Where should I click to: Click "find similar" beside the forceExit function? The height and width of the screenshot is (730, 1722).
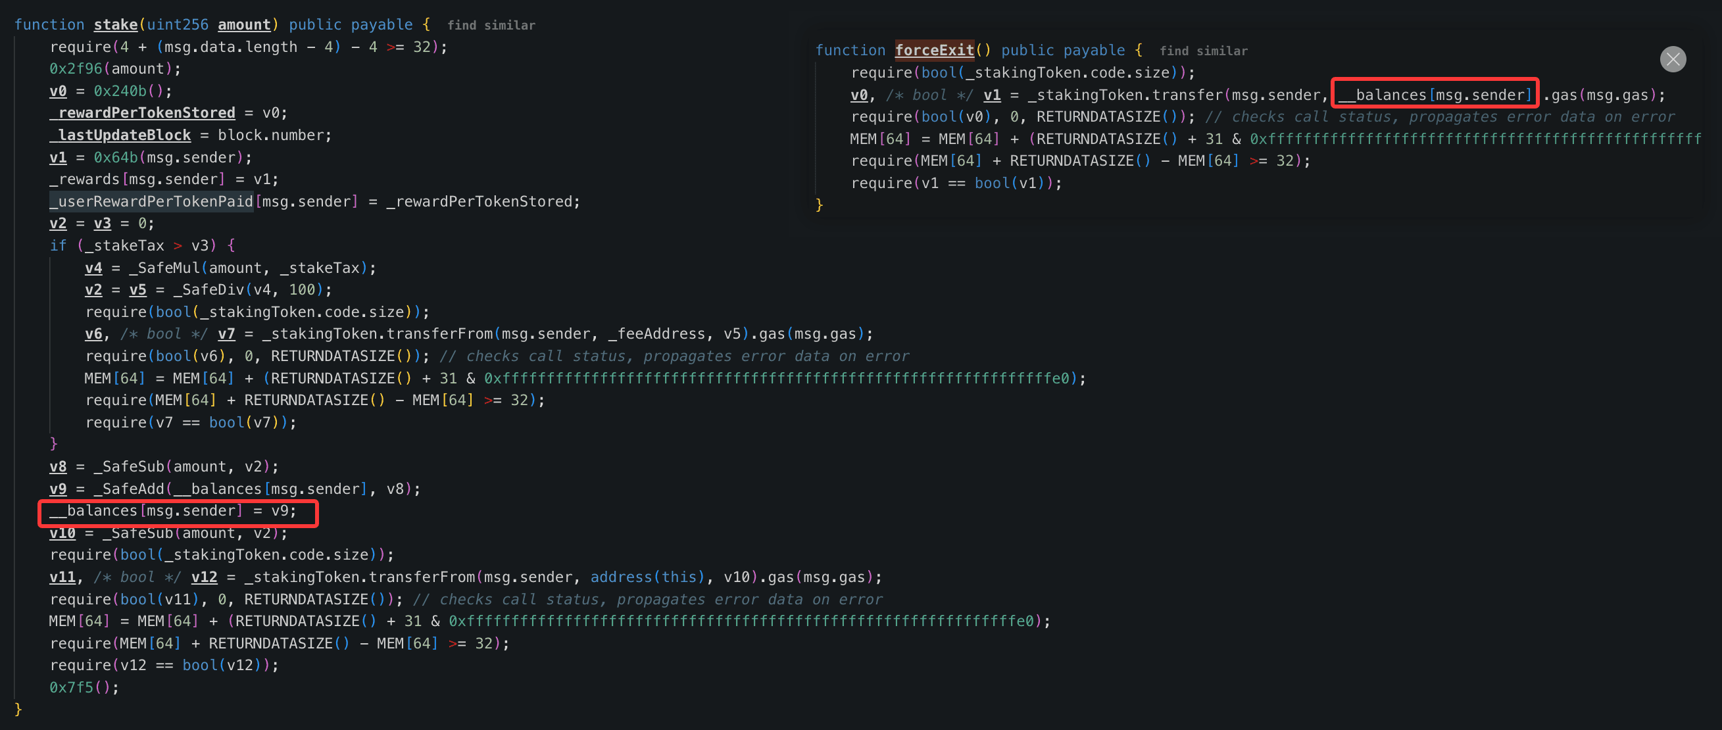(x=1202, y=51)
